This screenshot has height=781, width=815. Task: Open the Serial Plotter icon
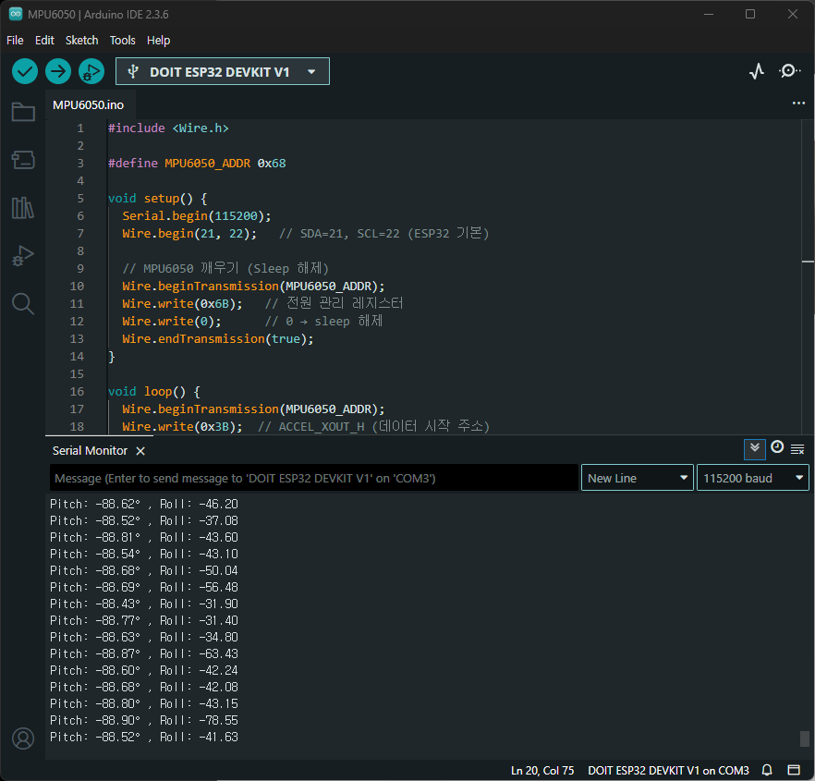pyautogui.click(x=757, y=71)
